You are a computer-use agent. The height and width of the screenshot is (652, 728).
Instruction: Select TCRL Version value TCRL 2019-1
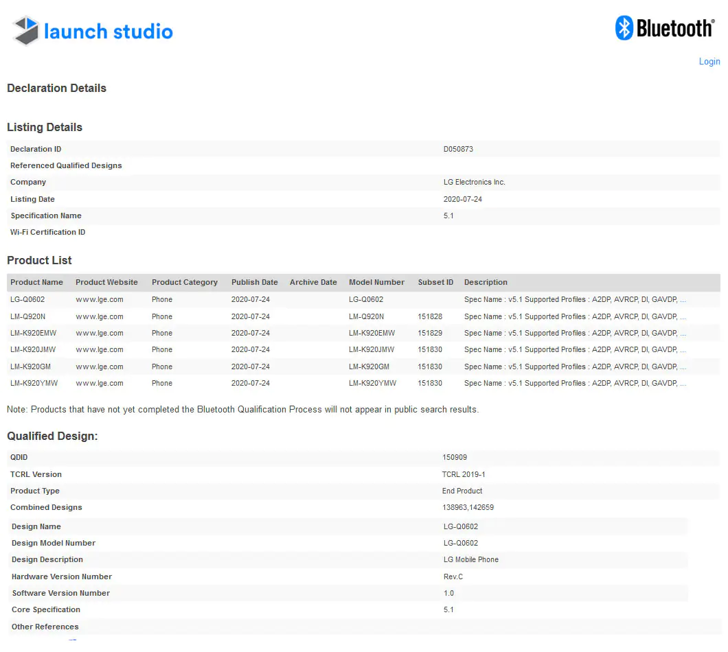tap(464, 474)
